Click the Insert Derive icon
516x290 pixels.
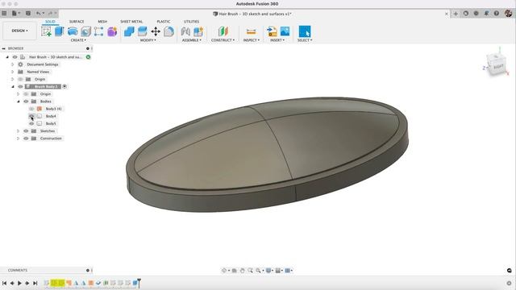click(x=272, y=31)
